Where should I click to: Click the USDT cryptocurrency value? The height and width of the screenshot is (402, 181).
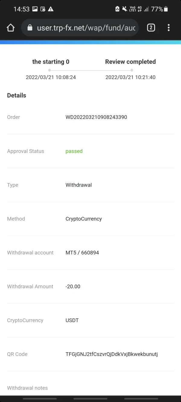tap(72, 320)
